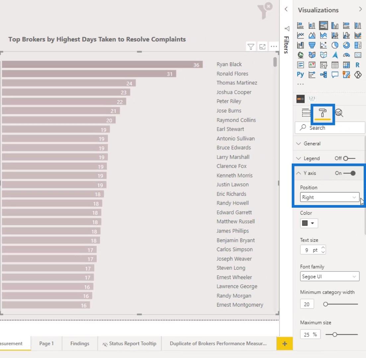The width and height of the screenshot is (366, 358).
Task: Turn off the Y axis toggle
Action: (349, 173)
